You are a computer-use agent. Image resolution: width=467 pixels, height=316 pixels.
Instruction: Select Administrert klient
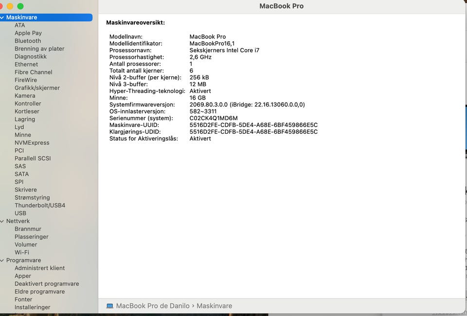click(39, 268)
